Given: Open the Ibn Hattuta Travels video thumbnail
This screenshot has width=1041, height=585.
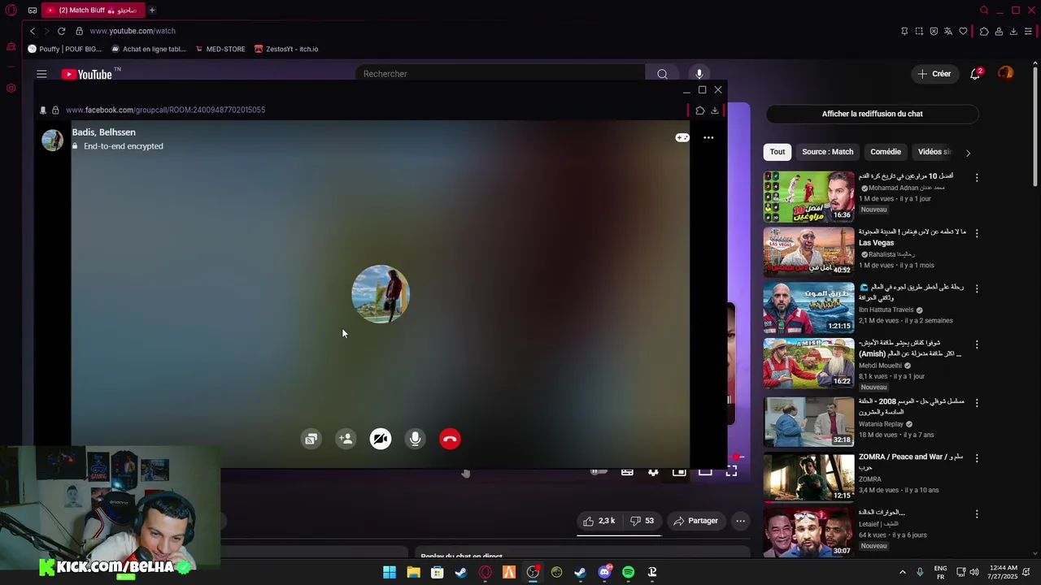Looking at the screenshot, I should tap(808, 308).
